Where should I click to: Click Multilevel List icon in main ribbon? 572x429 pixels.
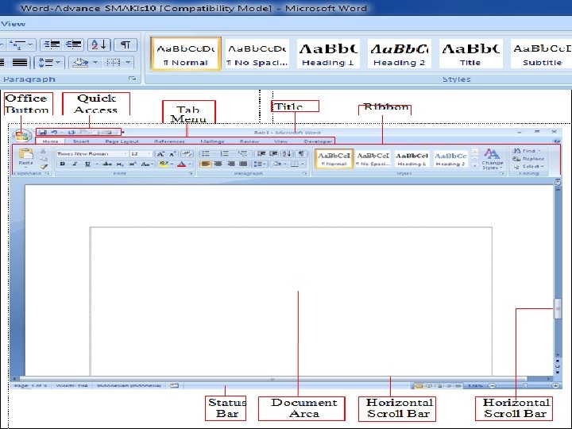click(x=17, y=44)
